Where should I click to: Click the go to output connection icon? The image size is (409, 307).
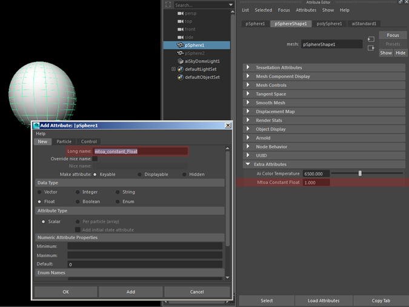(371, 48)
